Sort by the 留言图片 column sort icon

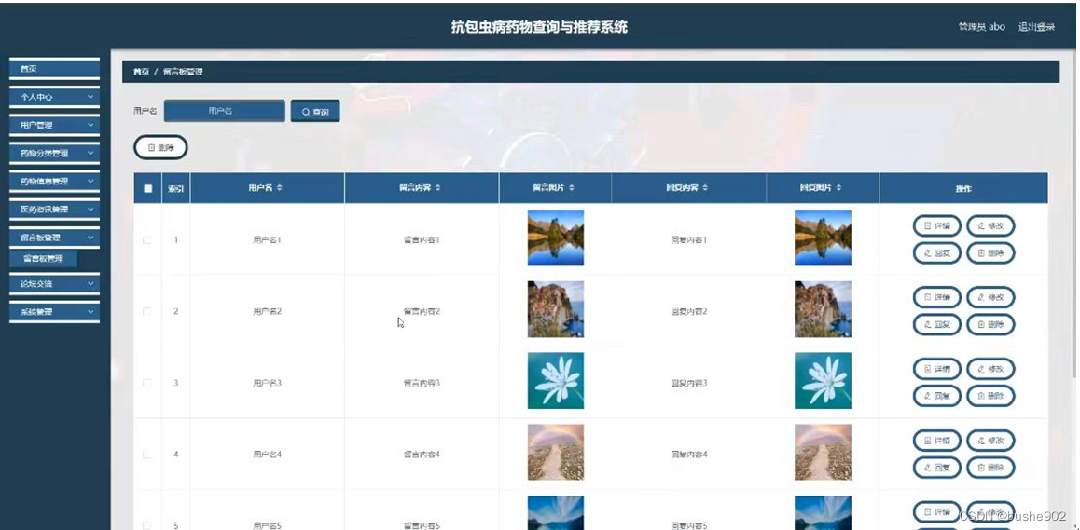click(x=571, y=188)
